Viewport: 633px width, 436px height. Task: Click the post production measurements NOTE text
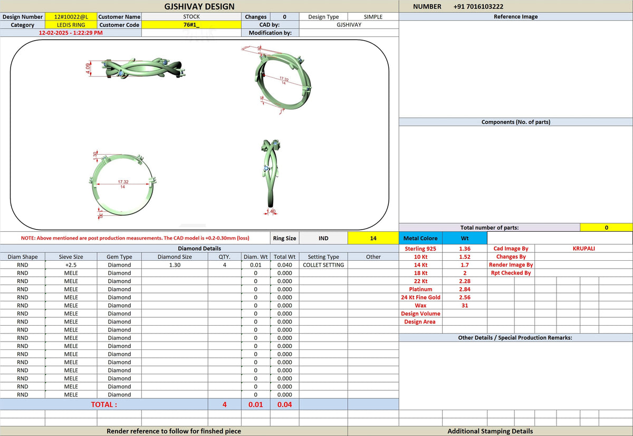pyautogui.click(x=135, y=238)
